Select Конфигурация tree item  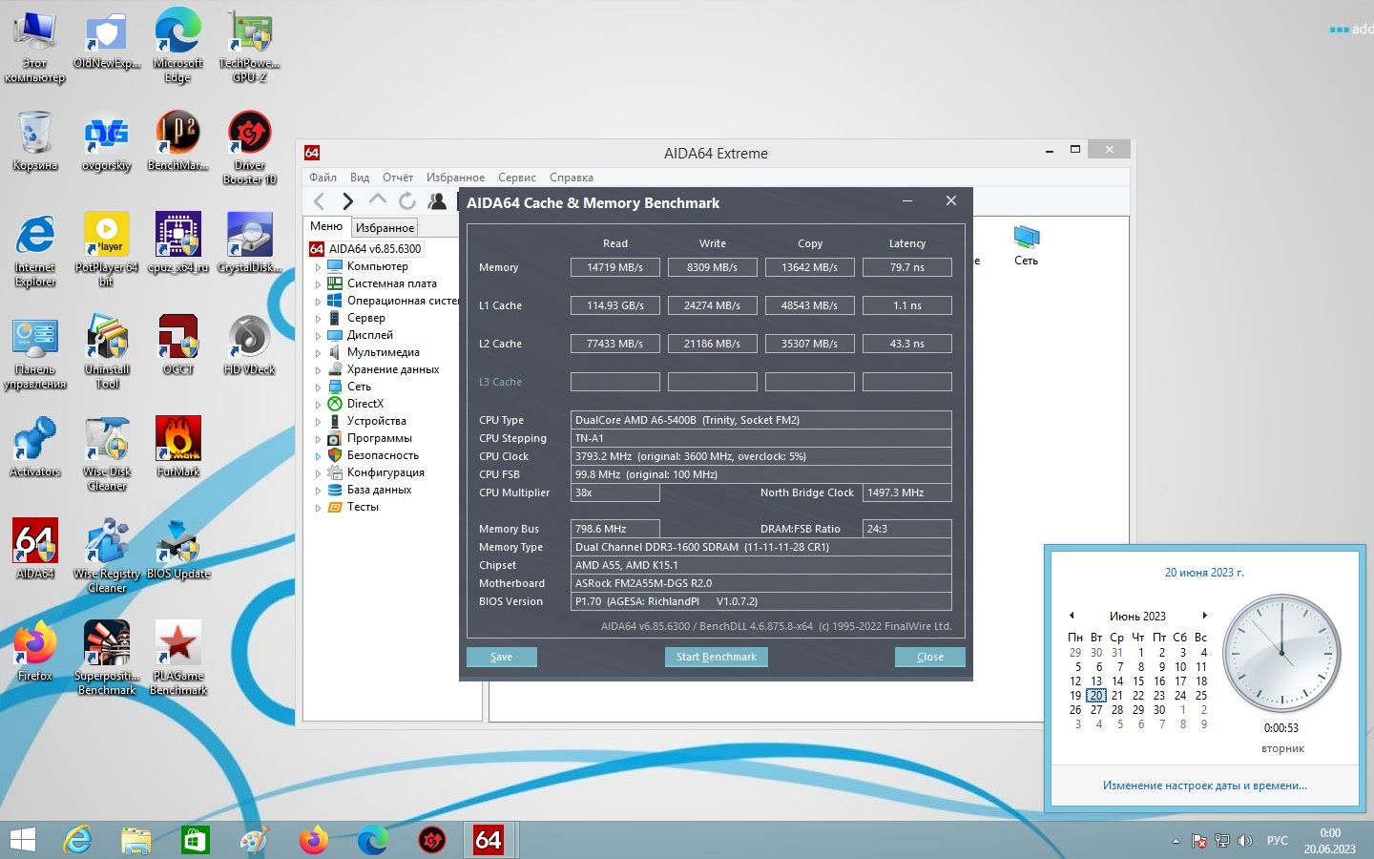coord(385,472)
